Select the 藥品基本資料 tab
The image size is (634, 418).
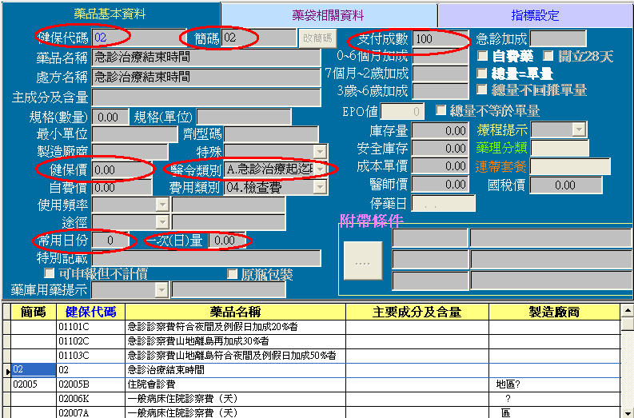point(110,14)
